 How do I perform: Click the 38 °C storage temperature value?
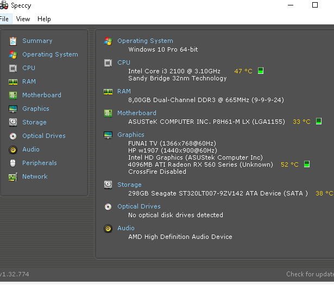click(x=324, y=193)
